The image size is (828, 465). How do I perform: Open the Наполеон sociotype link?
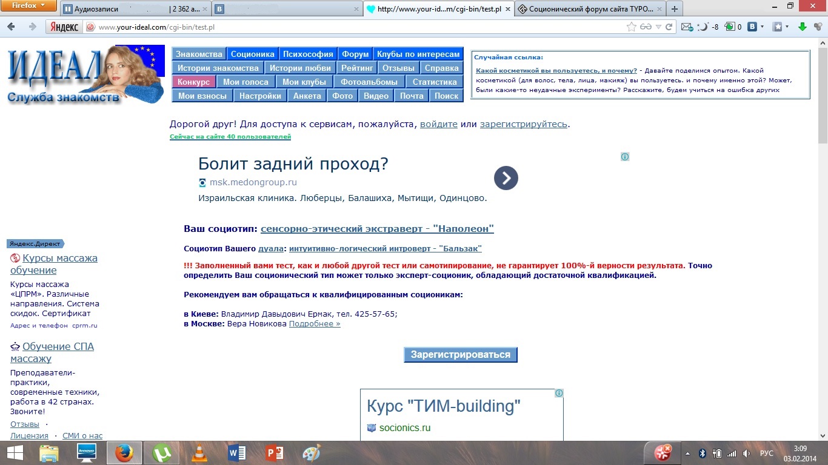(x=377, y=229)
